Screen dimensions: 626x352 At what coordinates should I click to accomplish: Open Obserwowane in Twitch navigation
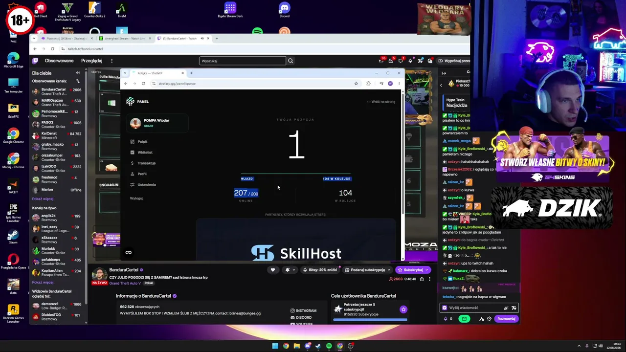[x=59, y=61]
